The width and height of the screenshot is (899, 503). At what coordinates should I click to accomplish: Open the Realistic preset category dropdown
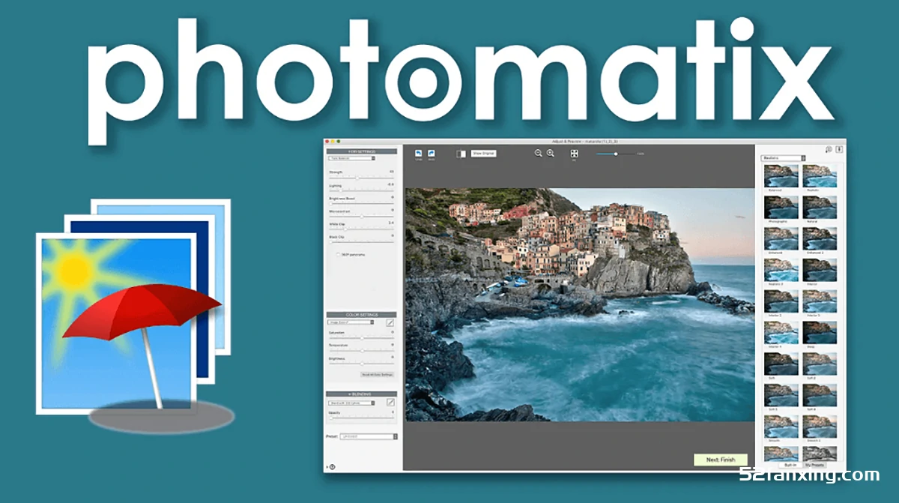pyautogui.click(x=783, y=158)
